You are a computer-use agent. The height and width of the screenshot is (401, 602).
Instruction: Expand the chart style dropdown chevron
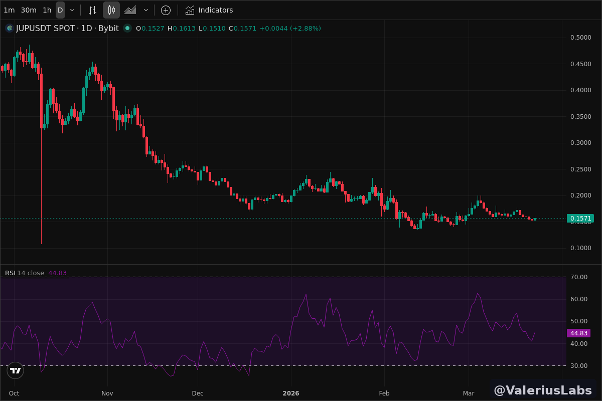(x=146, y=10)
